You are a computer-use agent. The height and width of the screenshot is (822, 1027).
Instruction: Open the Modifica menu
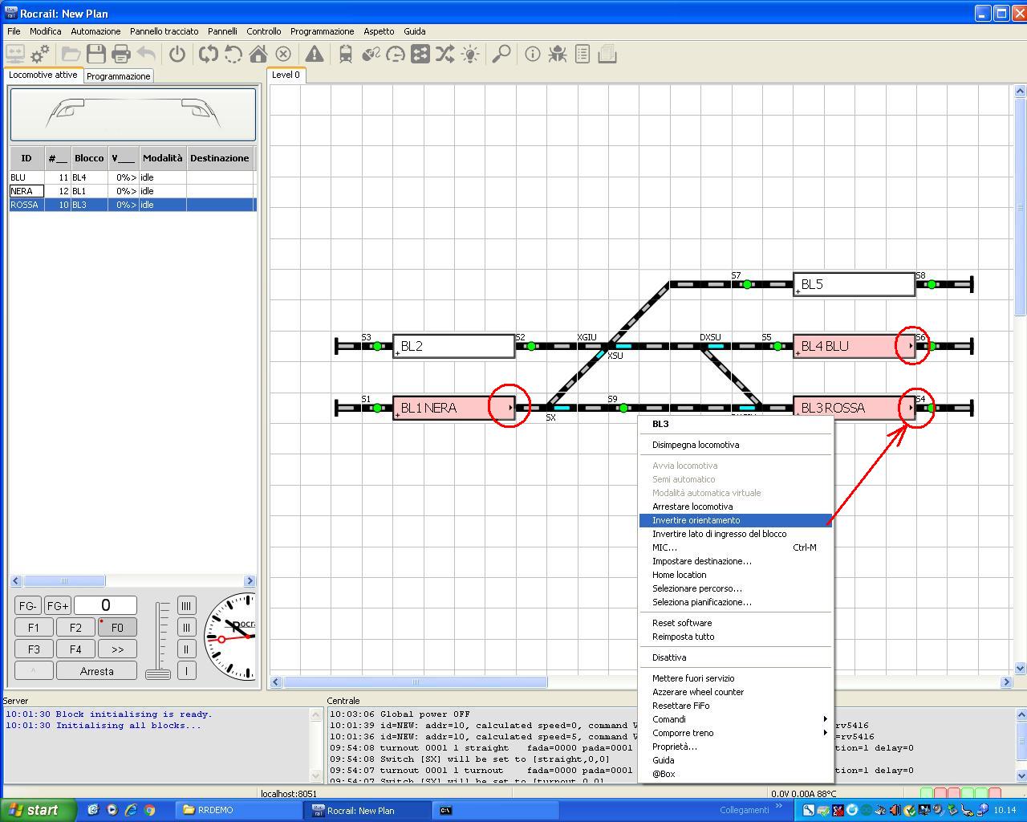pos(46,31)
